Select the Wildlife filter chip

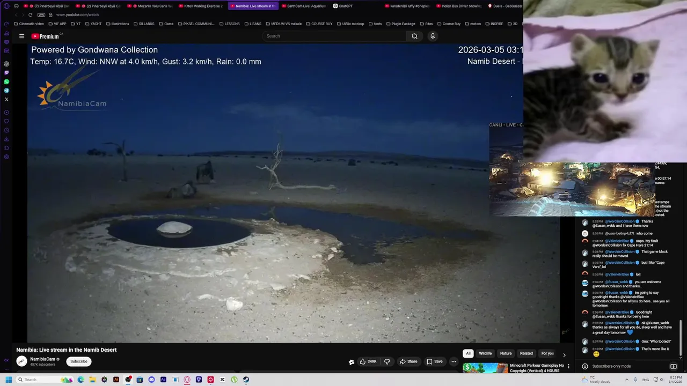[x=485, y=353]
